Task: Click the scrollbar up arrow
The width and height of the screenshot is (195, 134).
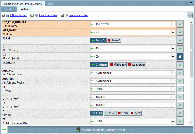Action: click(x=191, y=22)
